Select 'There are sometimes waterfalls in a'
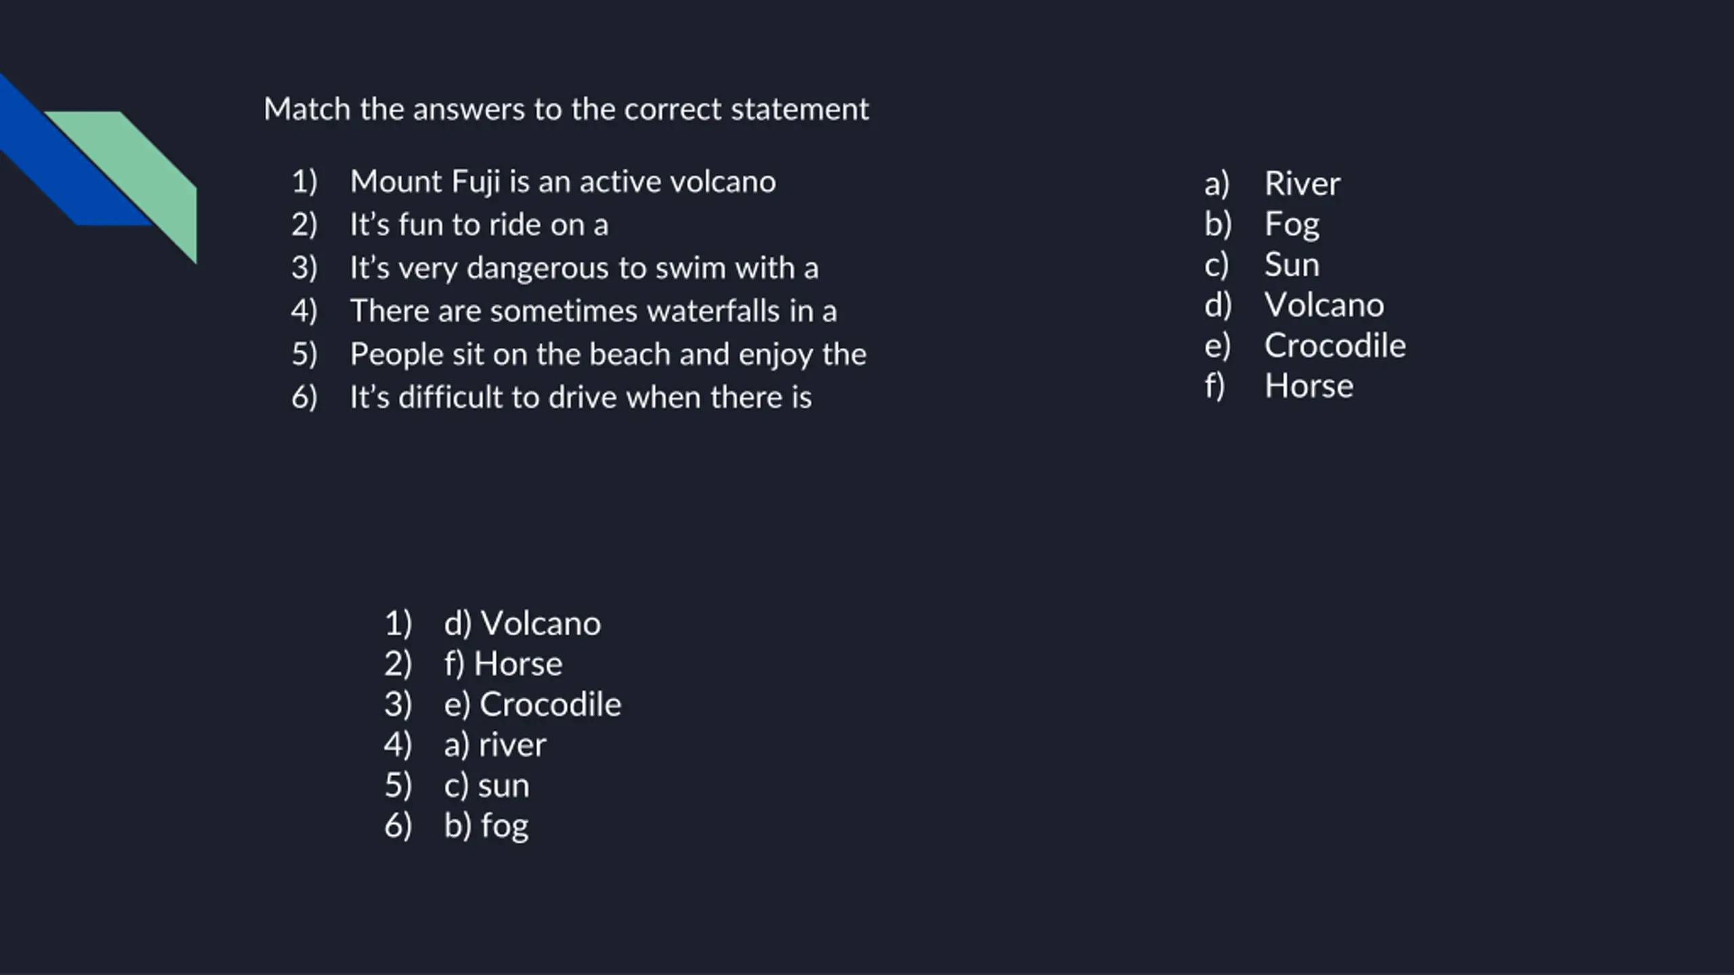Screen dimensions: 1734x975 (593, 311)
